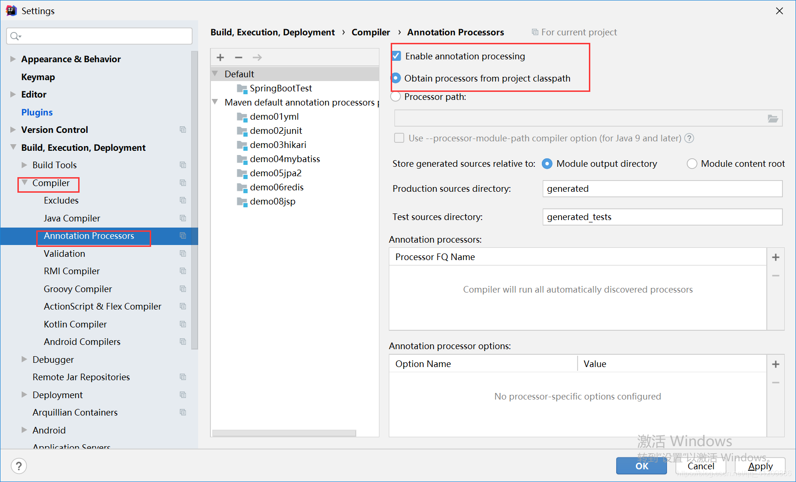Open help question mark button
796x482 pixels.
19,466
